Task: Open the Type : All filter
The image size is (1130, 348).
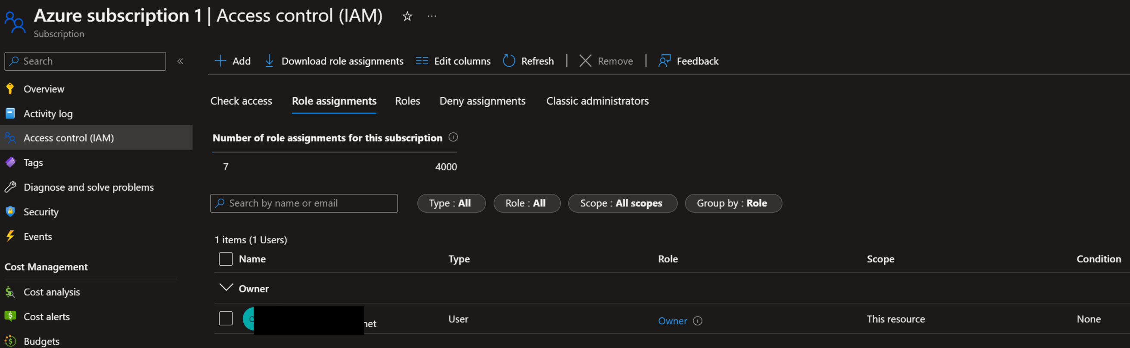Action: tap(451, 203)
